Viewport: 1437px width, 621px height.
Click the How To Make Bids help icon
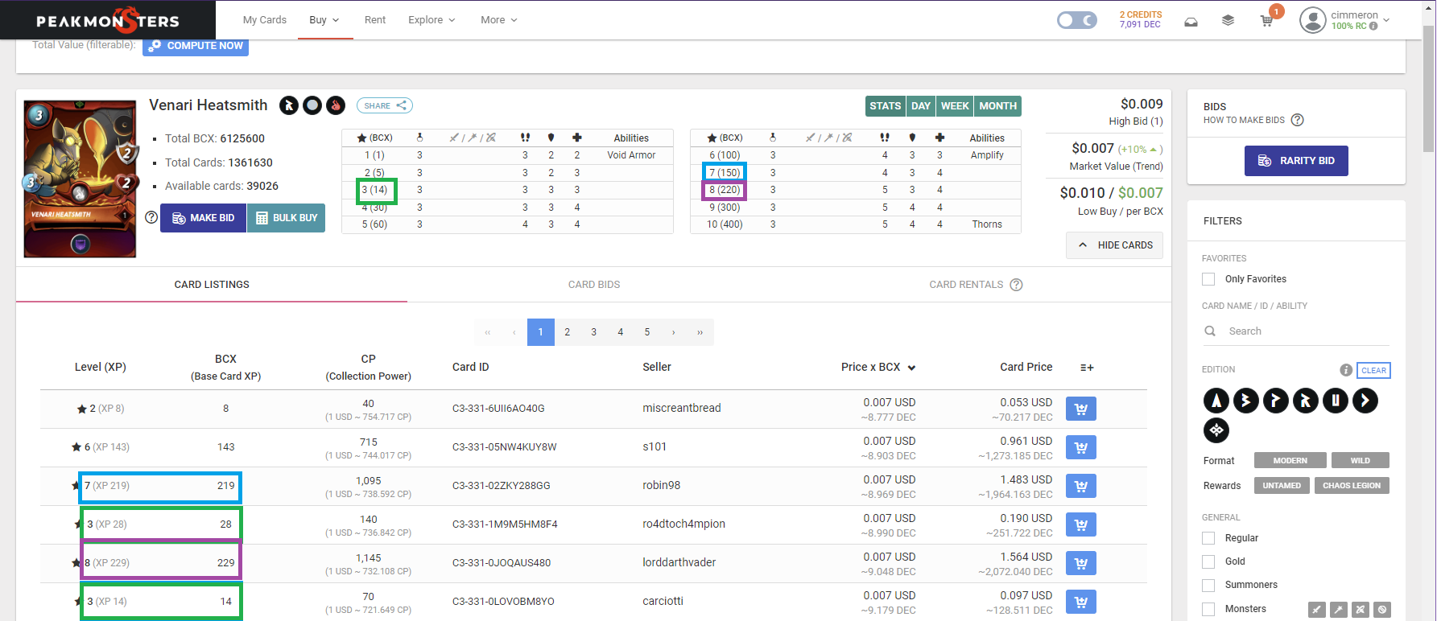[x=1297, y=120]
